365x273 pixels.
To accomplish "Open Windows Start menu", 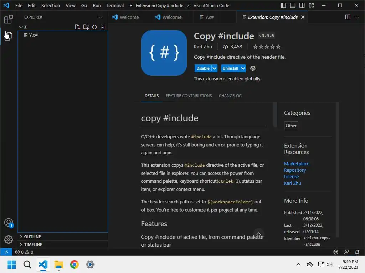I will point(12,264).
